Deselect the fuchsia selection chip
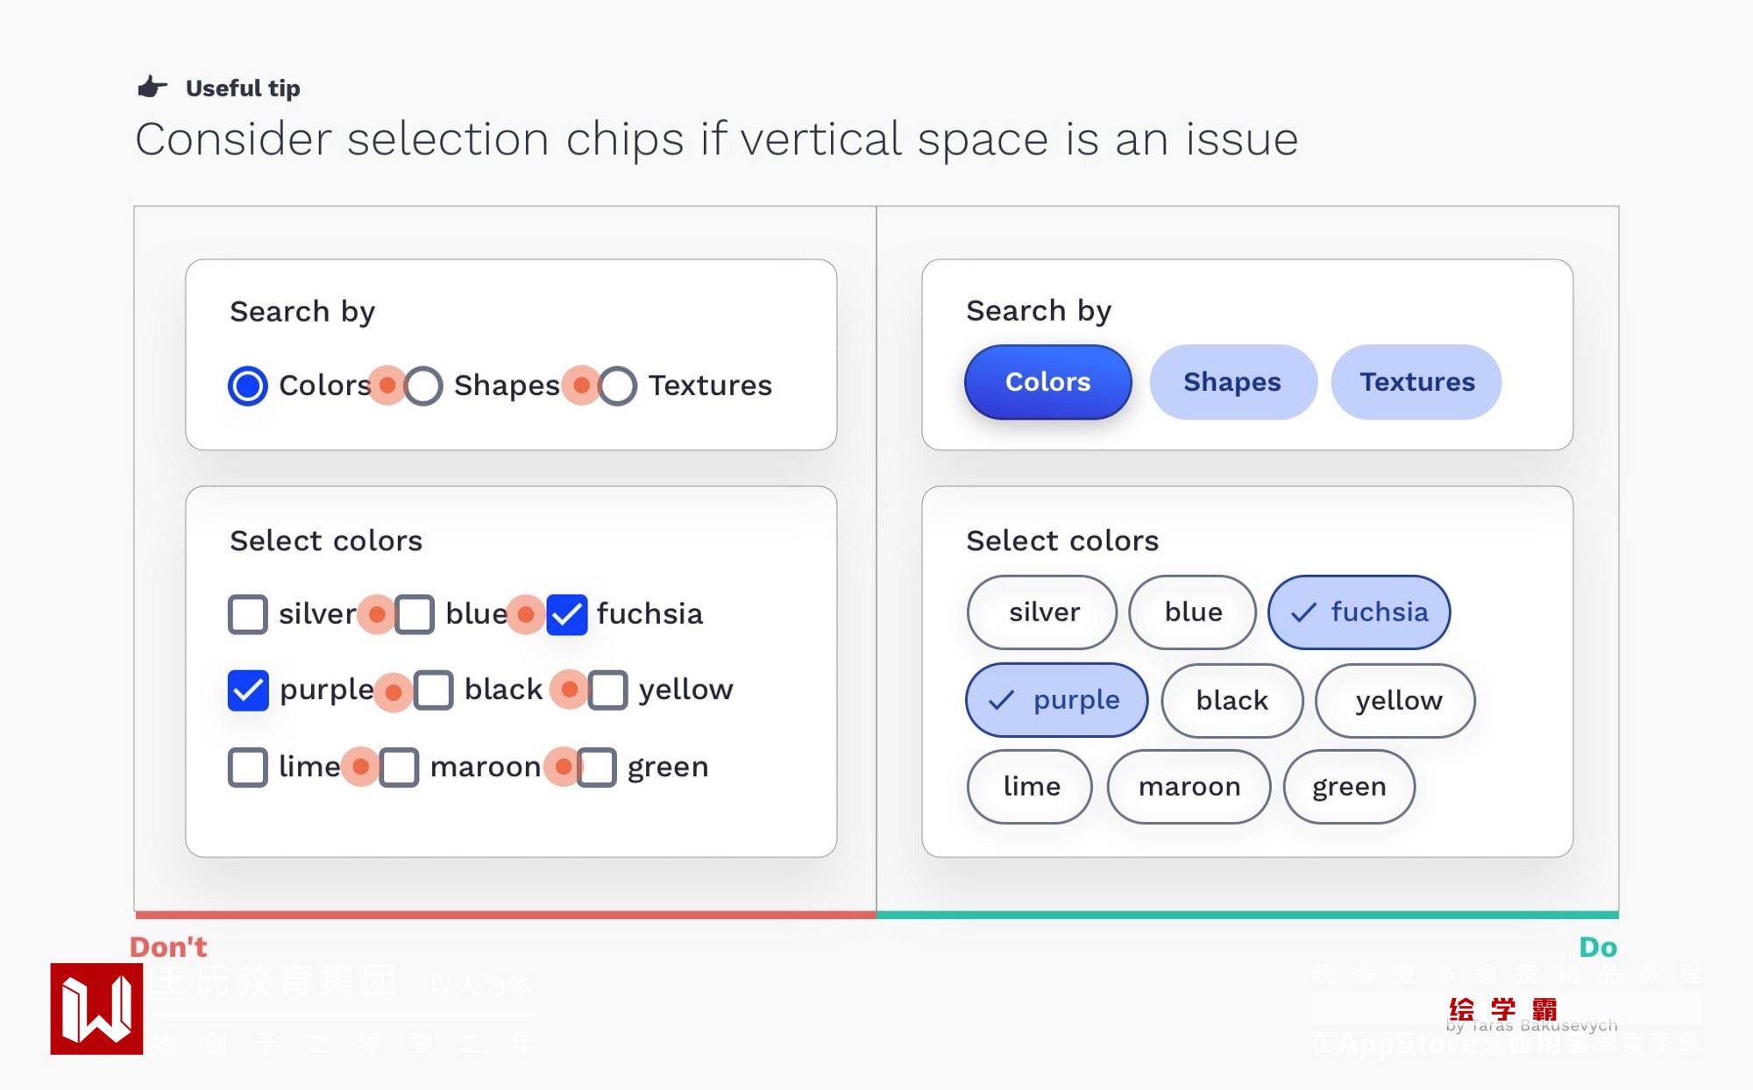 [1359, 612]
